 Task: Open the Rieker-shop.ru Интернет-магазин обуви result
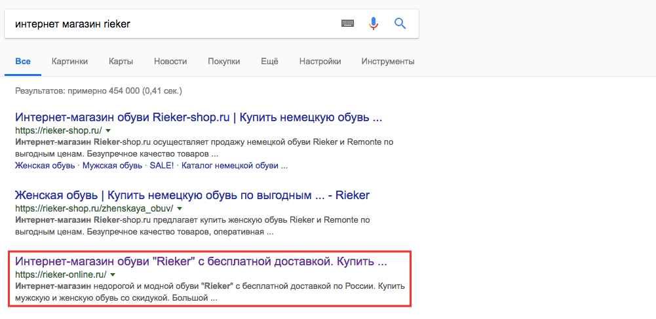click(x=198, y=118)
